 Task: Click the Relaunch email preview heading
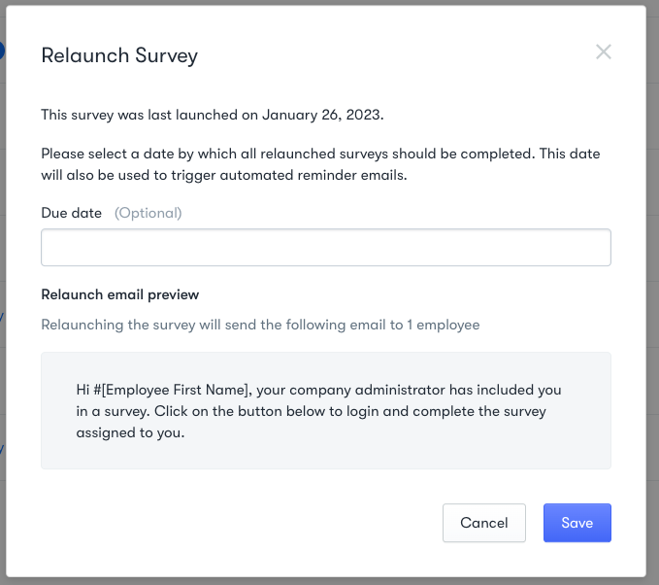click(119, 294)
